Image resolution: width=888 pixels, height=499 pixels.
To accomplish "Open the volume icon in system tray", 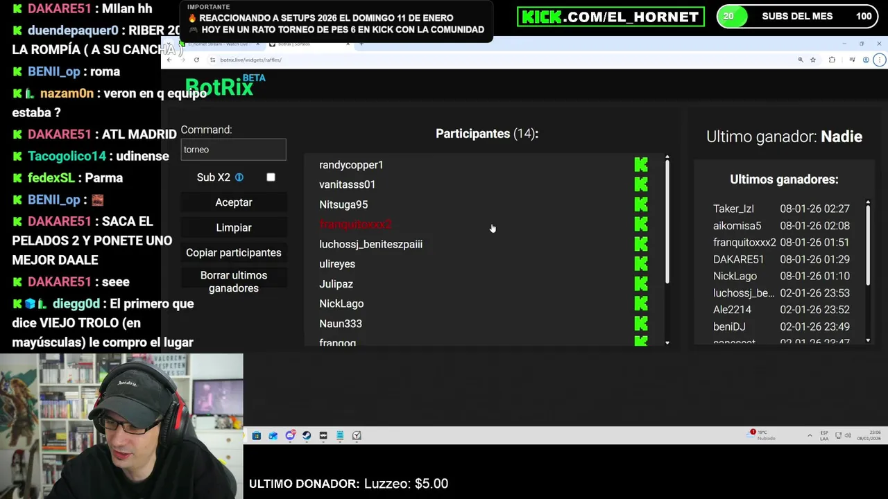I will click(x=848, y=435).
